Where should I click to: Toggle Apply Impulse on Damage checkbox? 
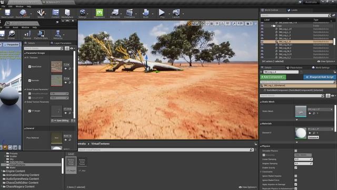296,184
